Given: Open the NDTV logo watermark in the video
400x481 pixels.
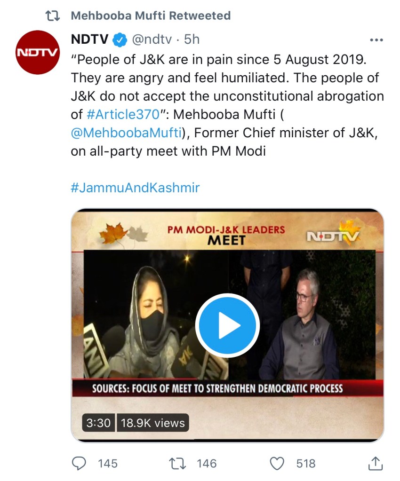Looking at the screenshot, I should 333,236.
